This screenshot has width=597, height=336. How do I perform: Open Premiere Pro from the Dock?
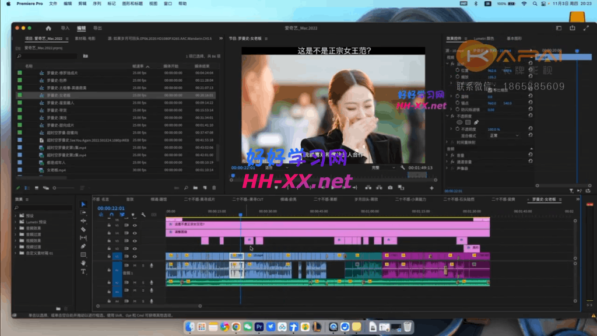click(x=259, y=327)
